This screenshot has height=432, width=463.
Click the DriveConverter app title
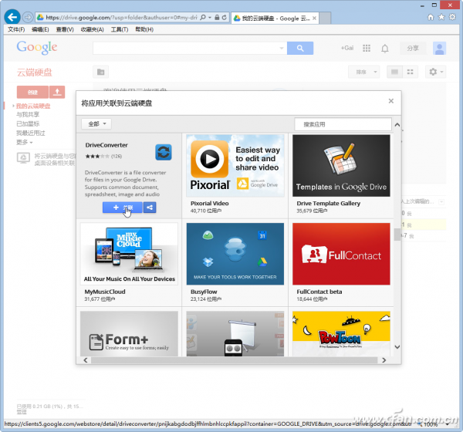(x=106, y=145)
